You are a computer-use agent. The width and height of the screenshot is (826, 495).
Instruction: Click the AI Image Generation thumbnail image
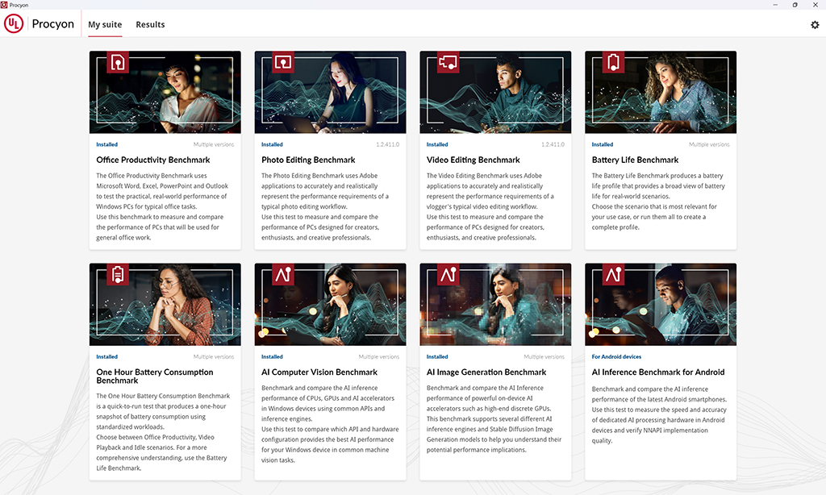495,305
